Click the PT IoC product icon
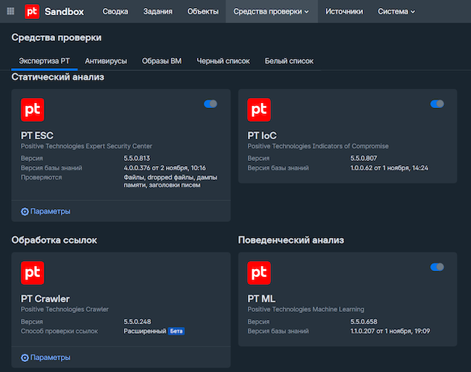471x372 pixels. pyautogui.click(x=259, y=109)
